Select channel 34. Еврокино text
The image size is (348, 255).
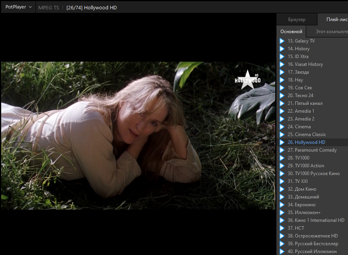301,205
